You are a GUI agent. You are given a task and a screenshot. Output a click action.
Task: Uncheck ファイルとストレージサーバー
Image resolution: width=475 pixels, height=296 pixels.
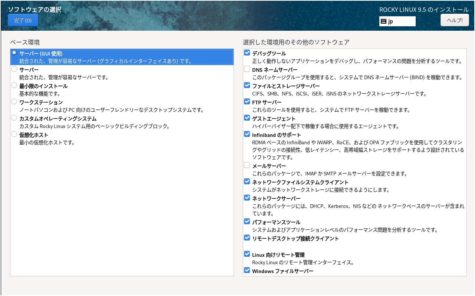[247, 85]
